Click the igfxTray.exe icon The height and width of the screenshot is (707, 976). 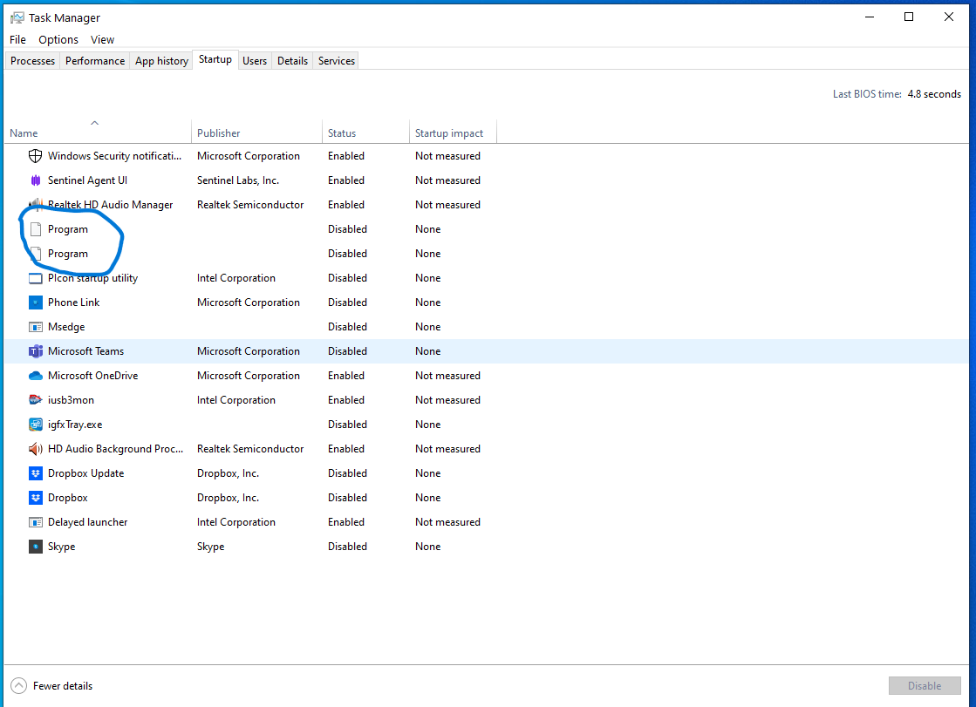pos(36,425)
